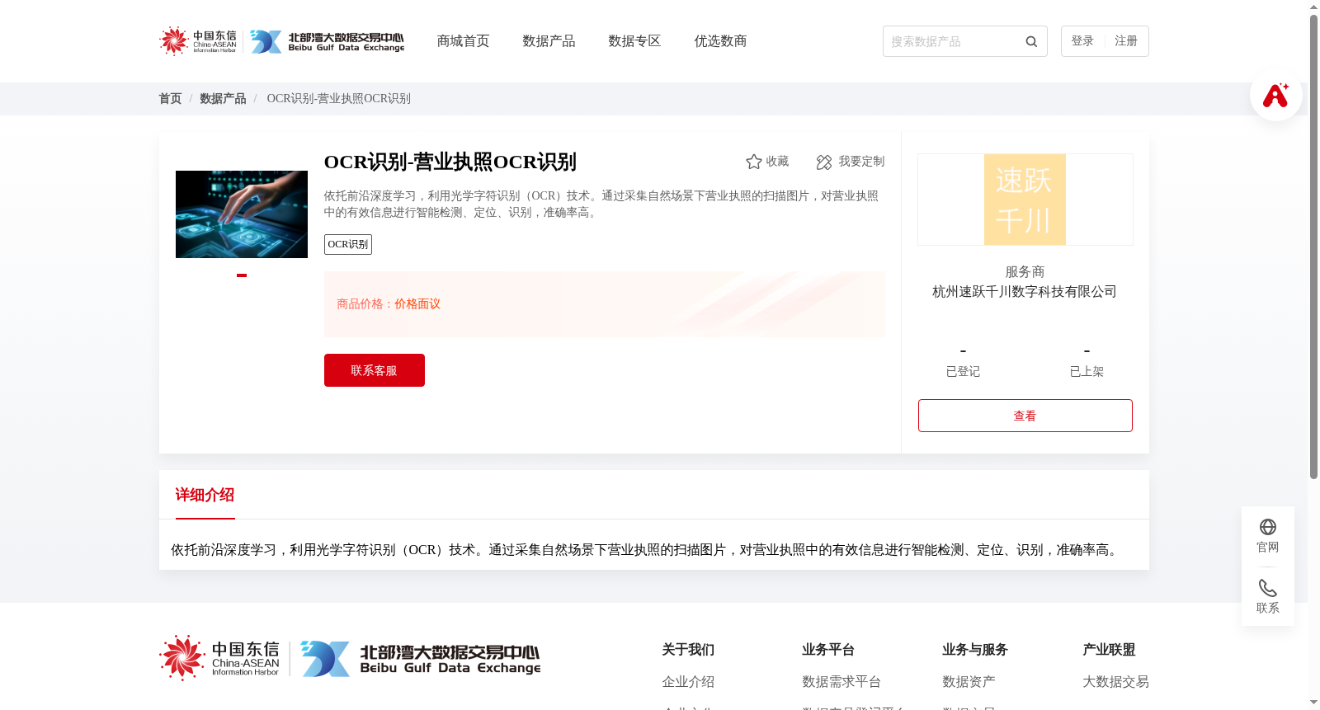1320x710 pixels.
Task: Select the 详细介绍 tab
Action: click(205, 495)
